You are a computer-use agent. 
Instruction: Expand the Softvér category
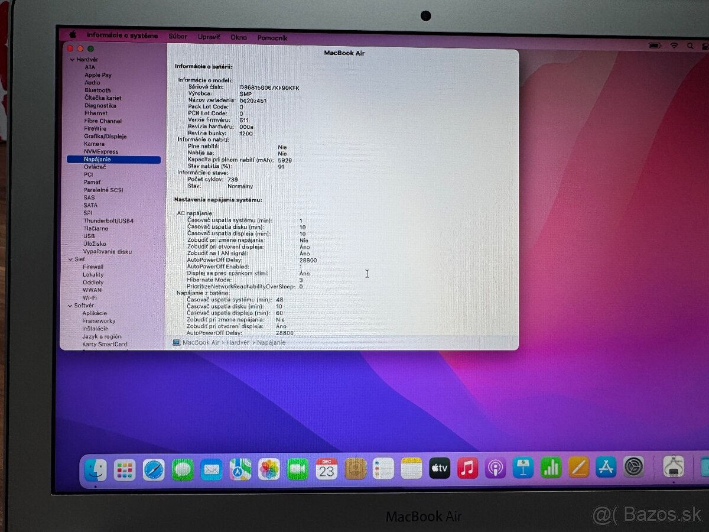[71, 306]
